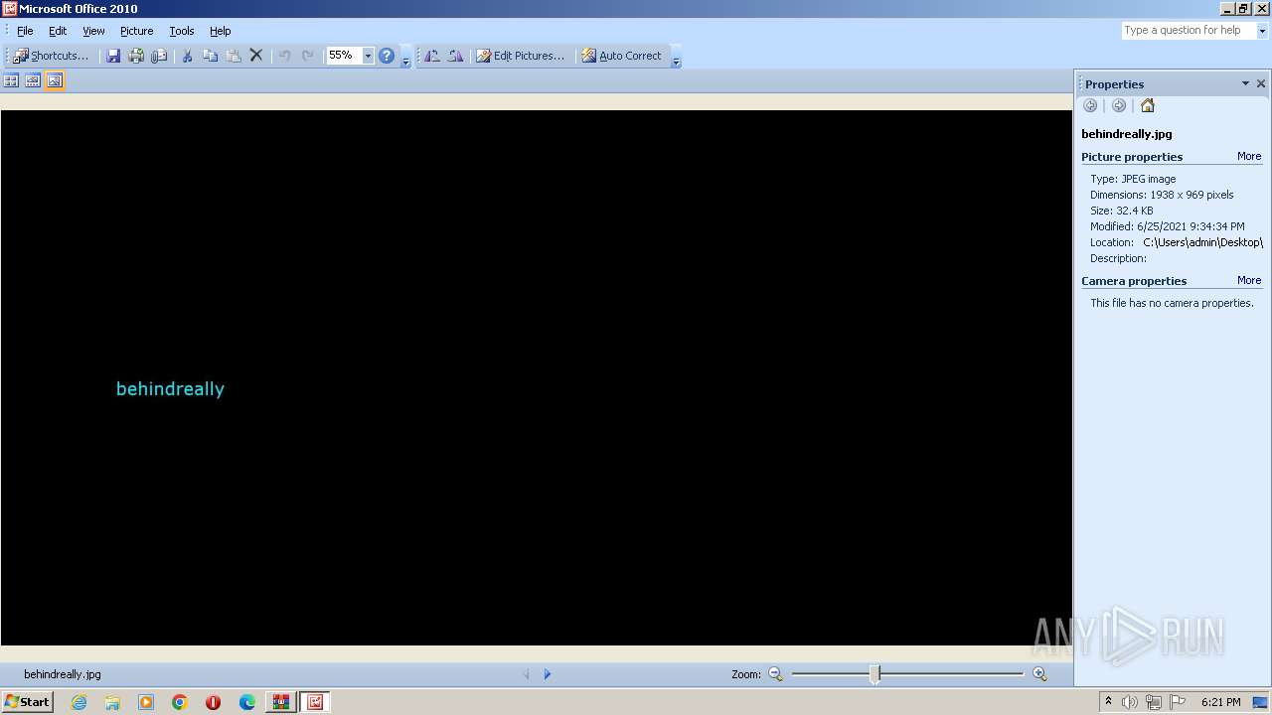
Task: Expand Standard toolbar options arrow
Action: [x=405, y=58]
